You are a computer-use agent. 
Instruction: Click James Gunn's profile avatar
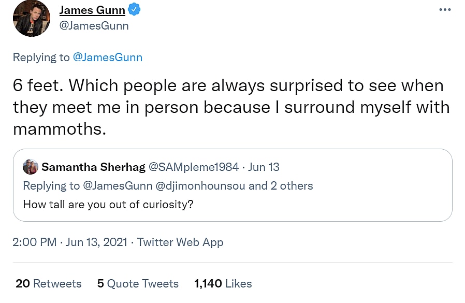(x=31, y=18)
